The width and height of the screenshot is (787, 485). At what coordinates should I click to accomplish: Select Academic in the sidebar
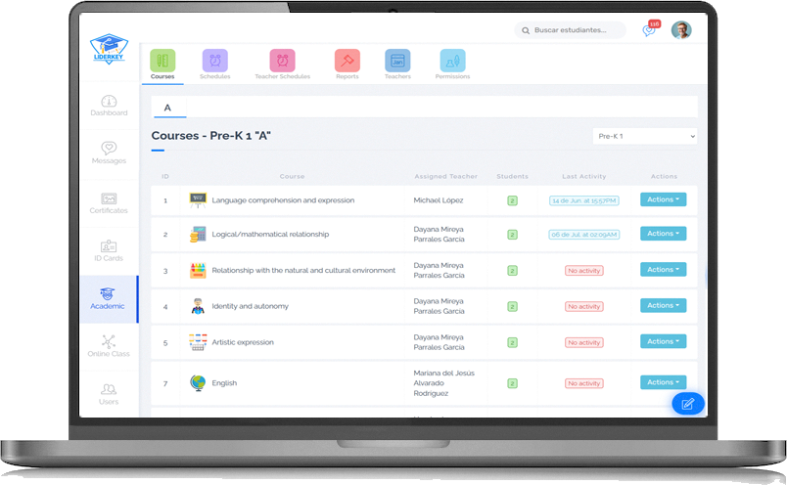pyautogui.click(x=108, y=299)
